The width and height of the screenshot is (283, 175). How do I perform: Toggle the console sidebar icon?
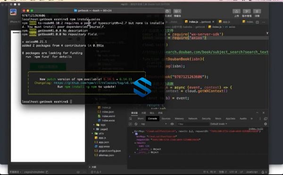130,124
